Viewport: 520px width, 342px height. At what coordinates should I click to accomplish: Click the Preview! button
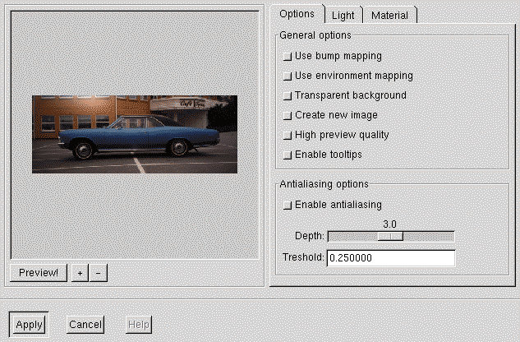39,273
